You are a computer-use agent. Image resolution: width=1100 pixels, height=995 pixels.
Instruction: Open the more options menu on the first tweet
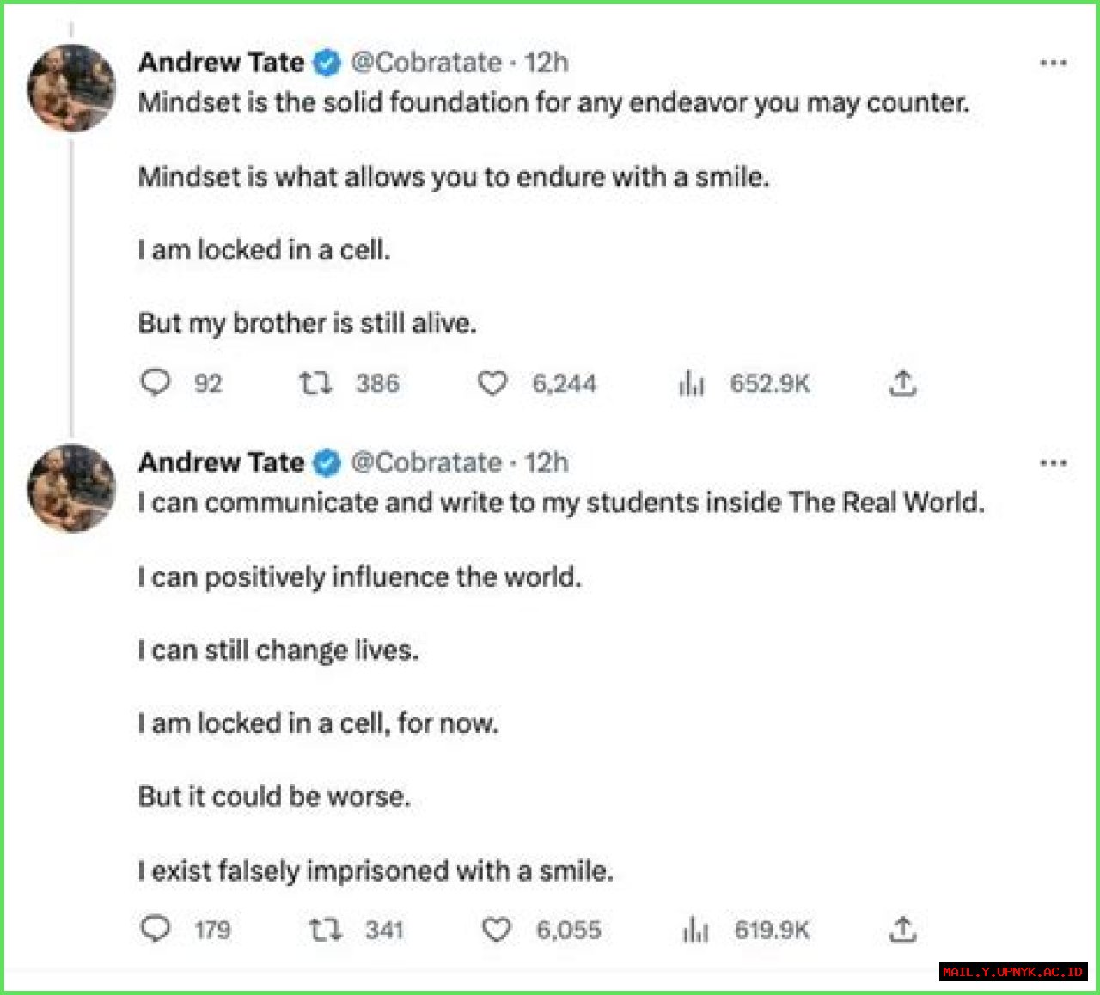coord(1054,62)
